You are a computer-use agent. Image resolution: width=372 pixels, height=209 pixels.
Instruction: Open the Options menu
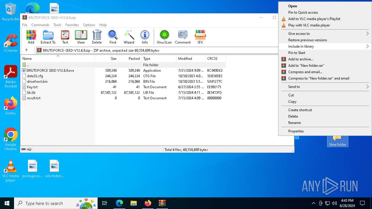point(89,25)
